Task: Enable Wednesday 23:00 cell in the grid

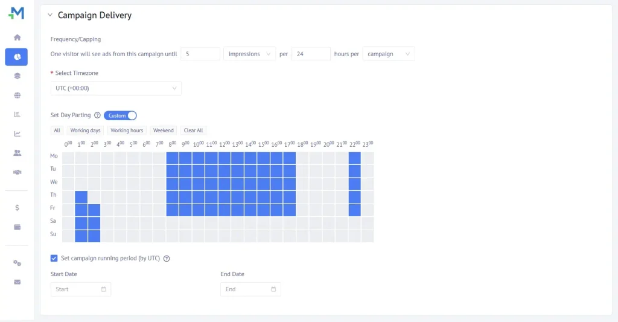Action: (368, 184)
